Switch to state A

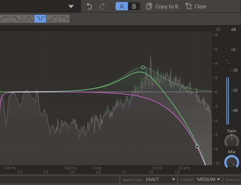click(122, 6)
